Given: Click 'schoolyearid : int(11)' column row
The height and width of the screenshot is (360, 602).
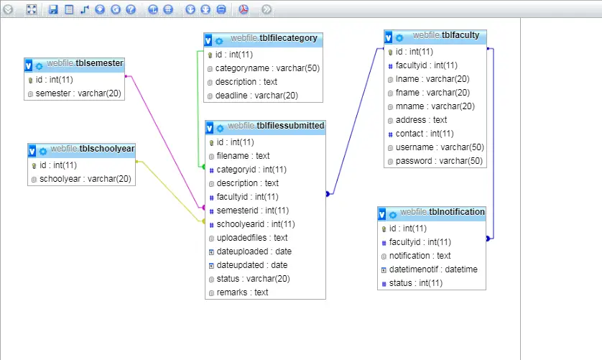Looking at the screenshot, I should (x=265, y=224).
